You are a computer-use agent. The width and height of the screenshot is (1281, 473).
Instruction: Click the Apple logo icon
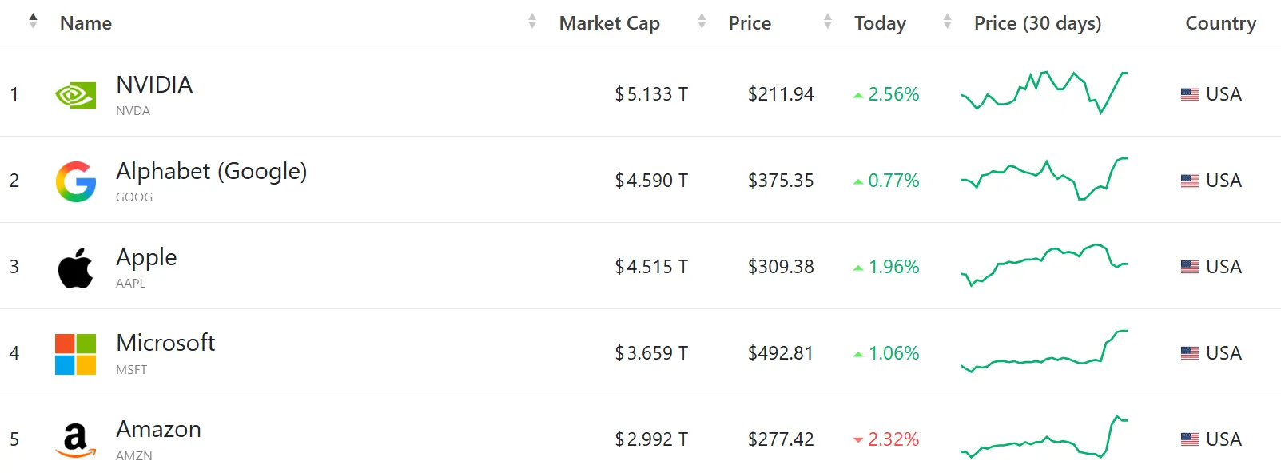(76, 268)
